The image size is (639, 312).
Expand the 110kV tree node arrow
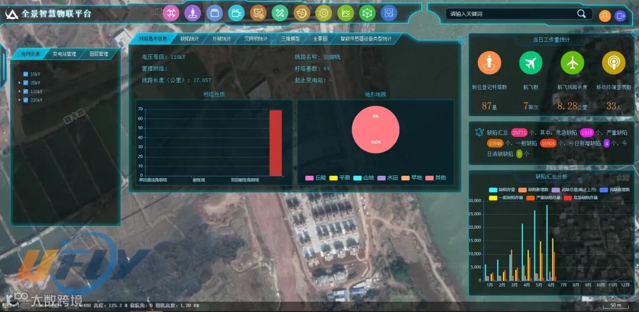[19, 91]
